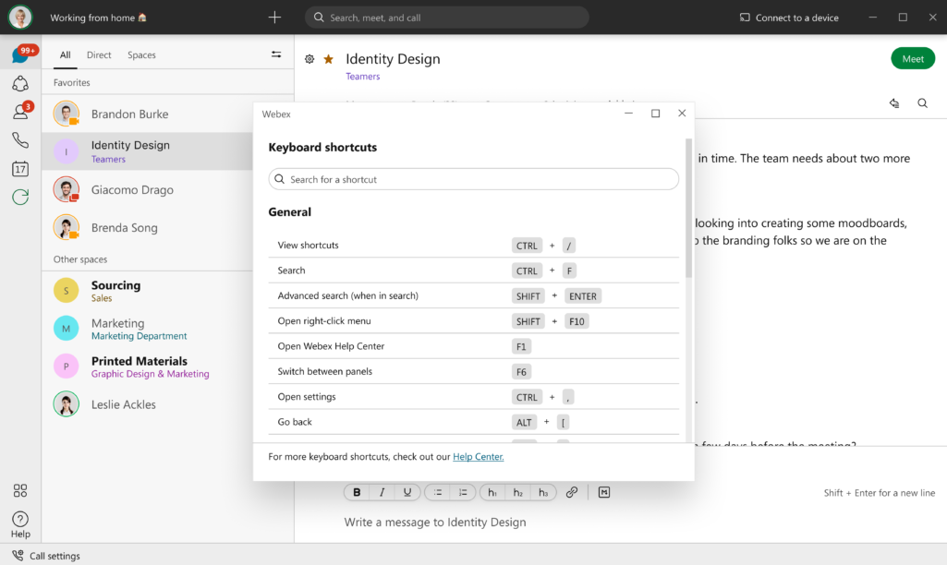Apply Heading 1 formatting in the message composer
This screenshot has height=565, width=947.
492,492
